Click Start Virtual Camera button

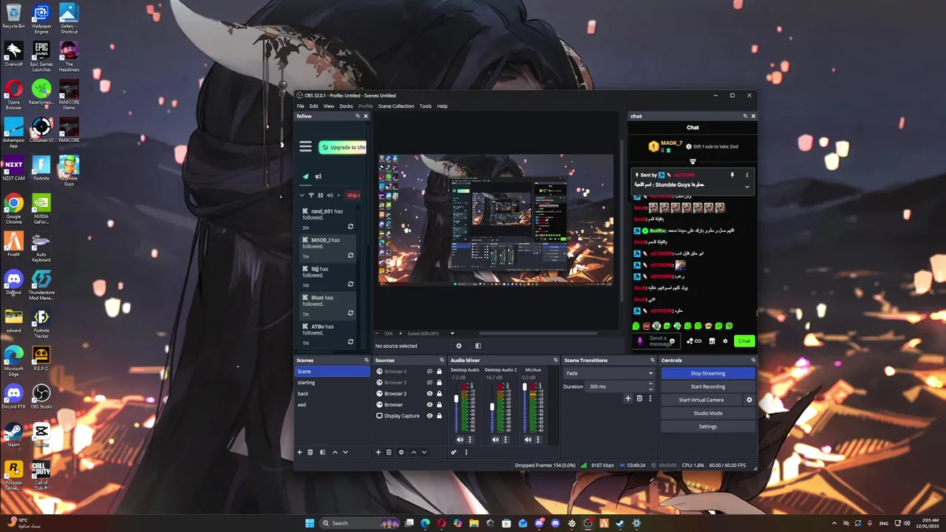tap(701, 400)
